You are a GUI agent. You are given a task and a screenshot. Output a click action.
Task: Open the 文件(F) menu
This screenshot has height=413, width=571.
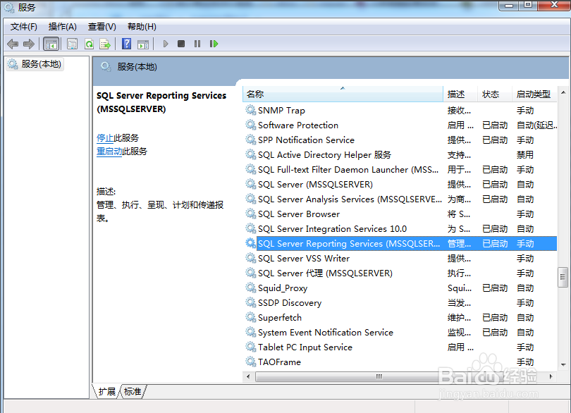click(x=24, y=27)
